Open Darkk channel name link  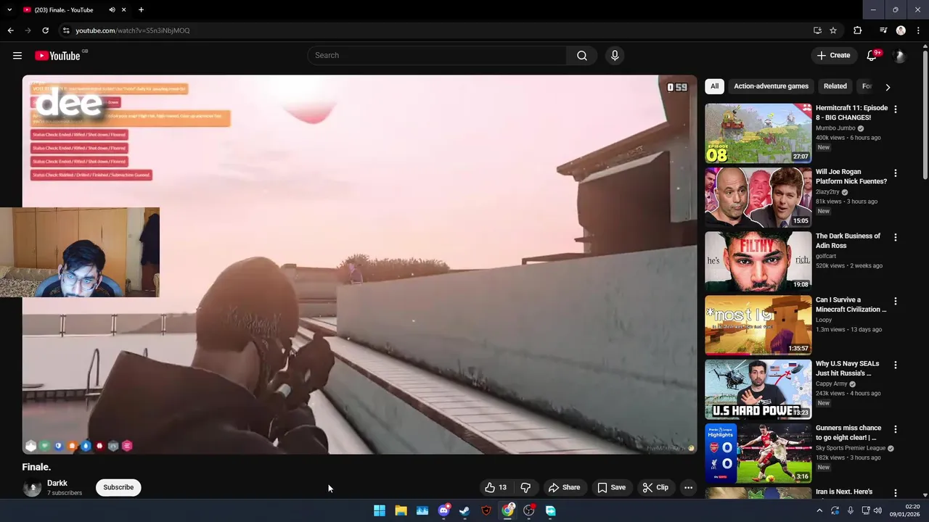click(57, 484)
